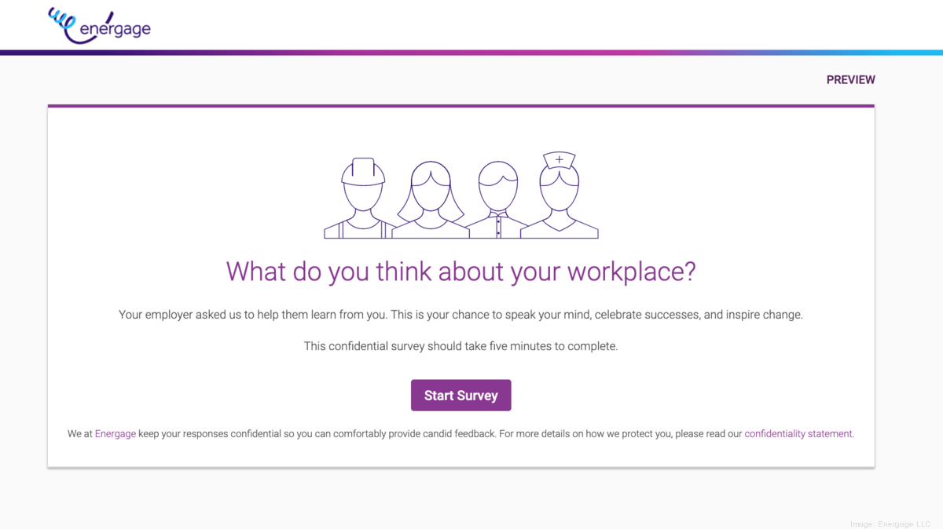Click the Energage link in the footer text
This screenshot has width=943, height=529.
point(115,433)
